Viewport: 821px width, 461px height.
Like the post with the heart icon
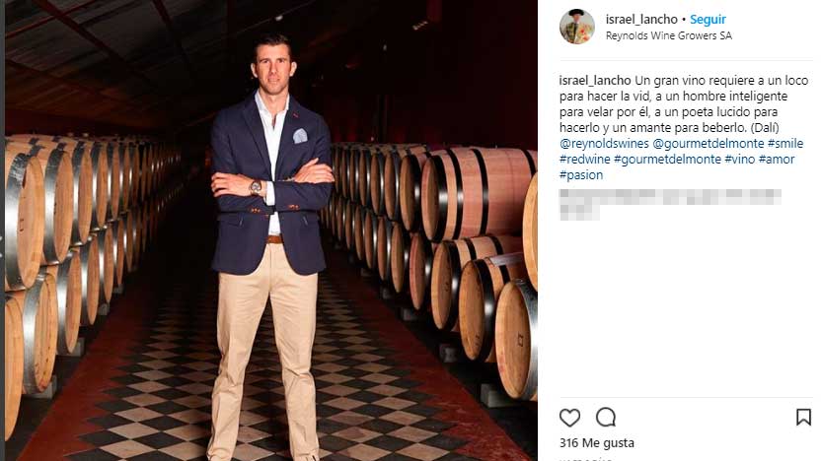(x=569, y=417)
